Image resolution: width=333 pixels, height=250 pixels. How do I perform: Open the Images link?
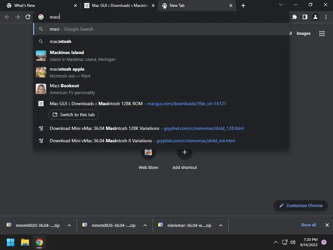303,34
